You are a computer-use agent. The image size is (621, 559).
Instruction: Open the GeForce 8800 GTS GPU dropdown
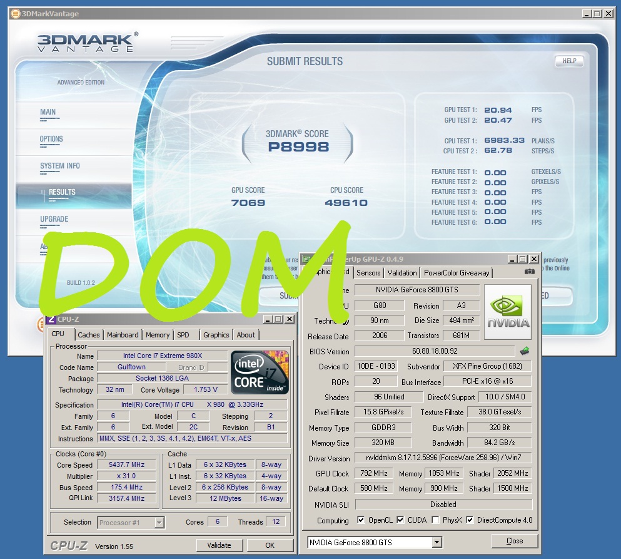(x=437, y=542)
